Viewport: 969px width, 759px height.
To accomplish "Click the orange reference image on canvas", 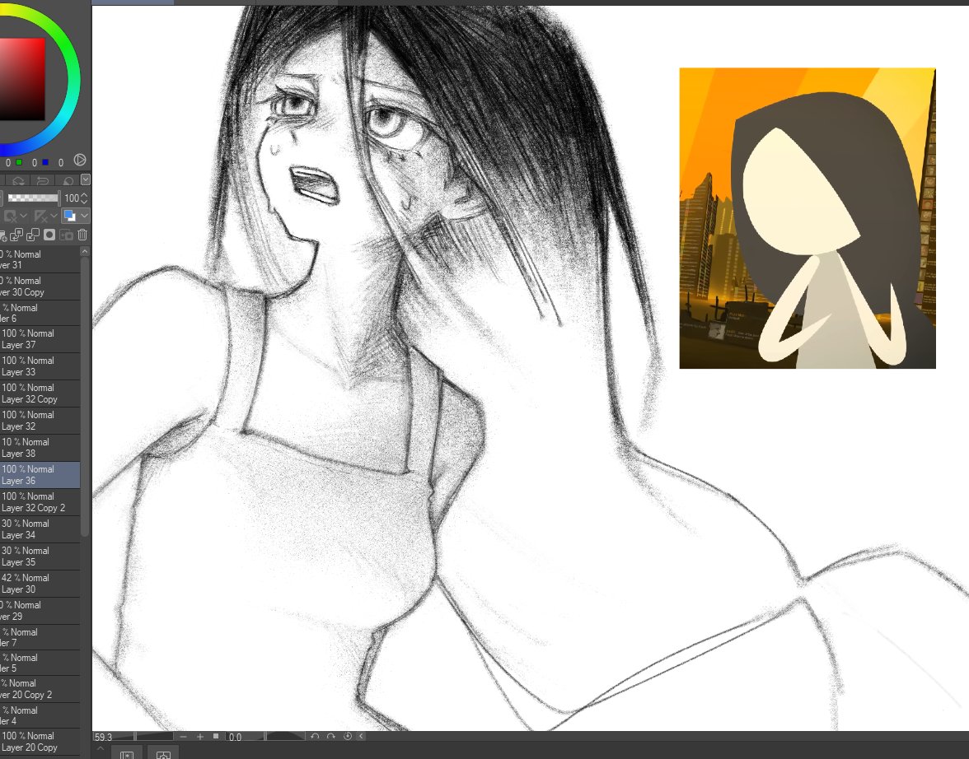I will (807, 218).
